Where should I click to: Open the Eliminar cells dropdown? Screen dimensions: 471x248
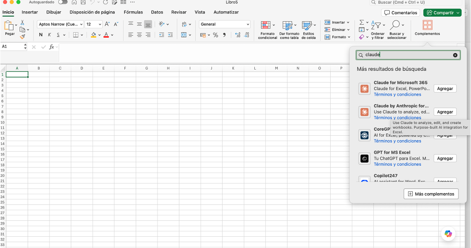[x=337, y=30]
